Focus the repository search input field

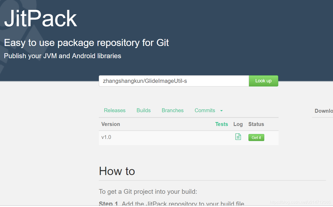pyautogui.click(x=174, y=81)
